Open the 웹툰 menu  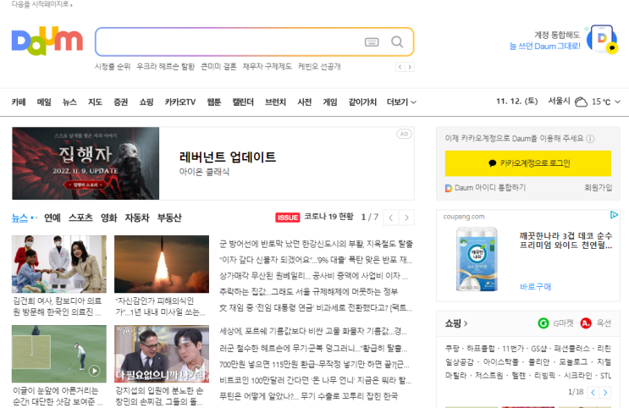214,102
